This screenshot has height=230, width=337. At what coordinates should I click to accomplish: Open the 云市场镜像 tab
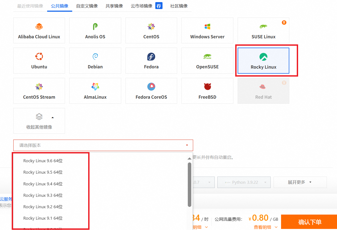tap(142, 6)
